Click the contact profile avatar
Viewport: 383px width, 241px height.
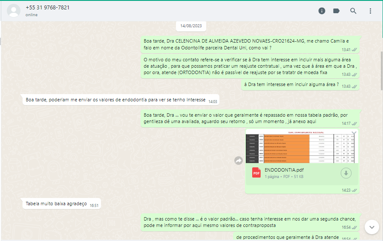tap(14, 11)
